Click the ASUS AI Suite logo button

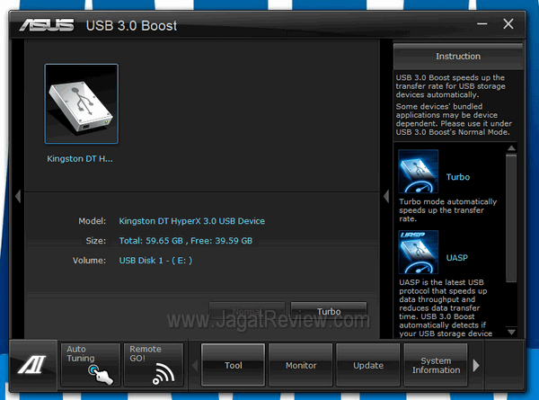click(x=33, y=365)
